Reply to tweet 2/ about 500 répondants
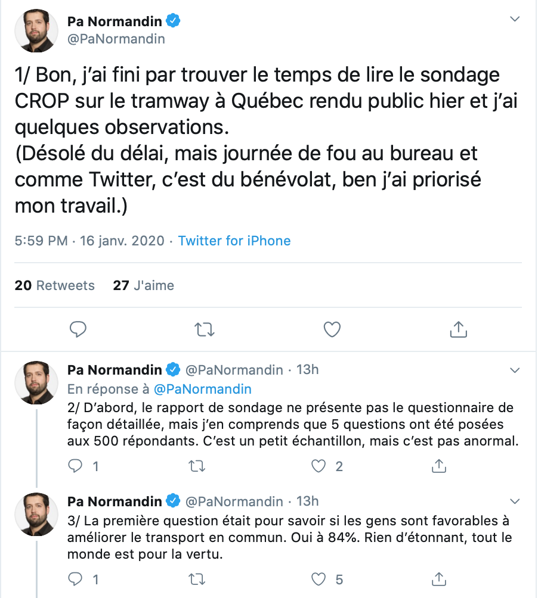The image size is (538, 598). click(x=75, y=466)
